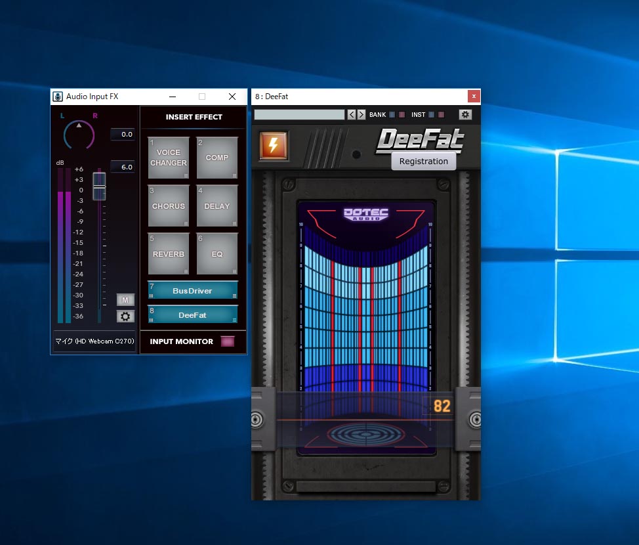
Task: Click the pan value field 0.0
Action: [122, 134]
